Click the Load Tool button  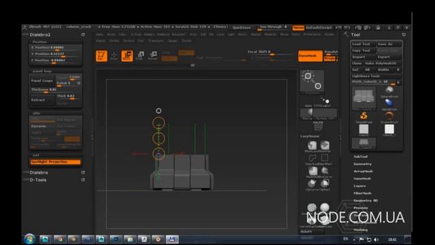click(363, 44)
